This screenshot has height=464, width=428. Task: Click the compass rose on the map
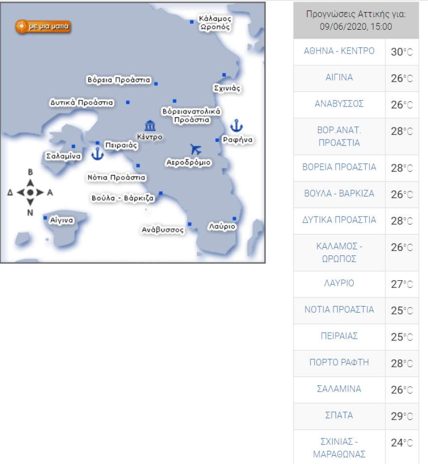(30, 192)
